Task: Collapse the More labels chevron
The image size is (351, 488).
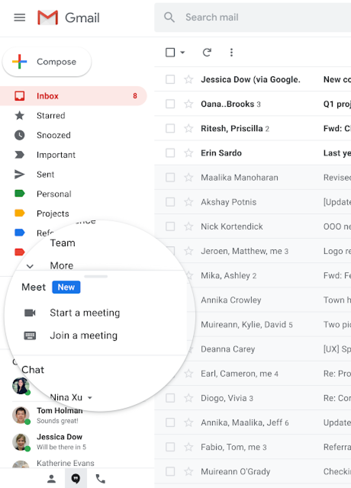Action: click(x=30, y=266)
